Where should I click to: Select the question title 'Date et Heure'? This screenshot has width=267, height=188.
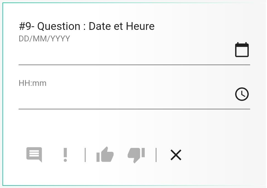(x=122, y=26)
